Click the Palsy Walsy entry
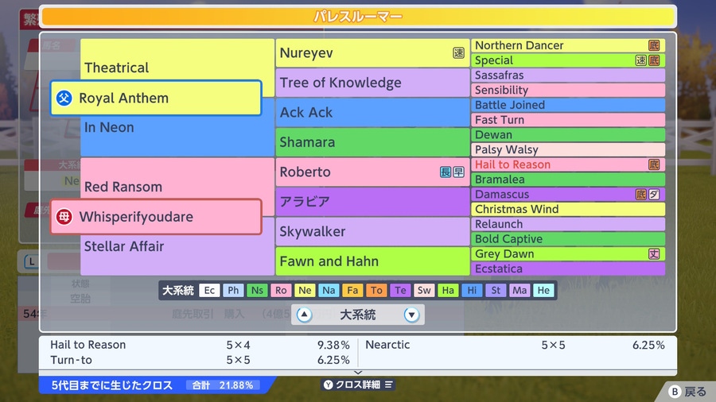 point(568,149)
